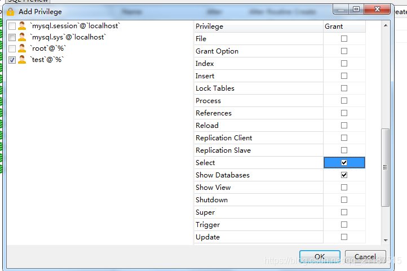Image resolution: width=407 pixels, height=271 pixels.
Task: Tick the Super privilege checkbox
Action: pyautogui.click(x=344, y=212)
